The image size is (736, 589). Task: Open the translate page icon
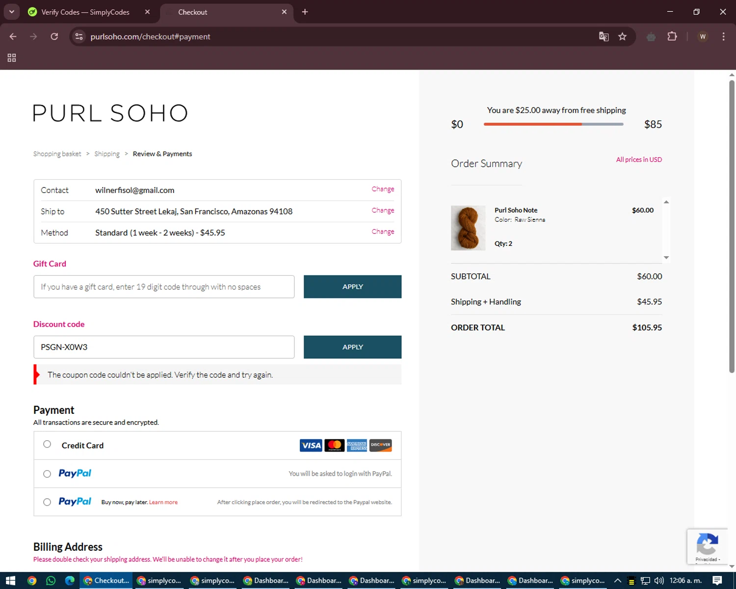tap(604, 36)
